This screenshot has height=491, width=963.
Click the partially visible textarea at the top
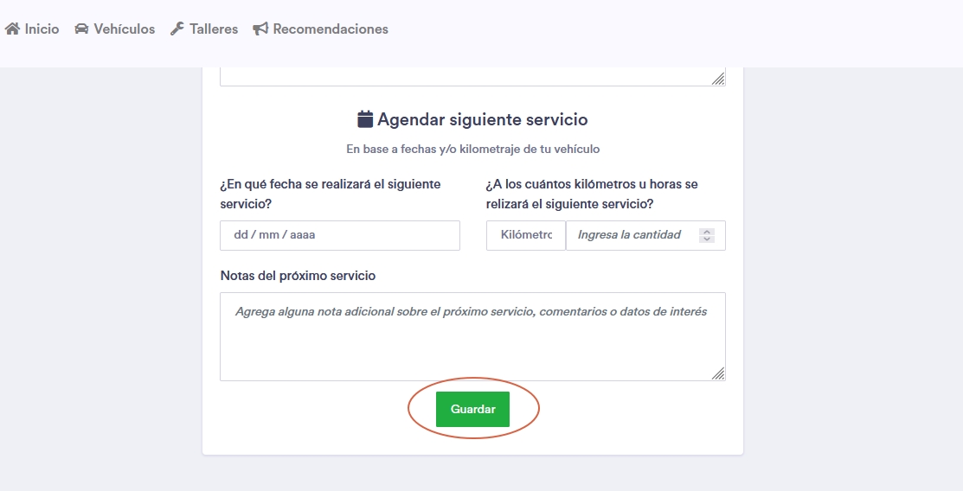472,77
